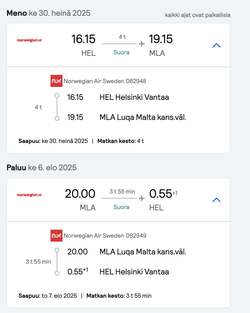250x313 pixels.
Task: Click red Norwegian icon beside D82948
Action: pos(56,81)
